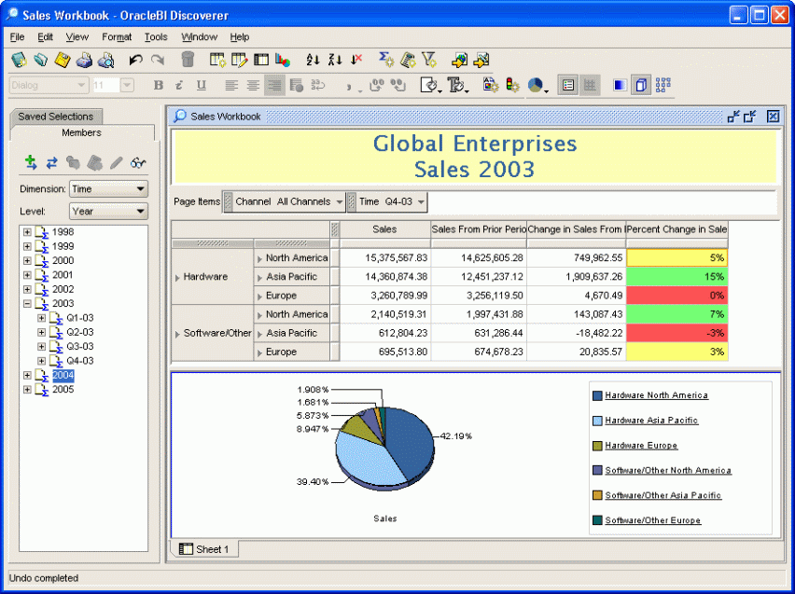Click the Replace selection swap arrows icon

tap(51, 162)
